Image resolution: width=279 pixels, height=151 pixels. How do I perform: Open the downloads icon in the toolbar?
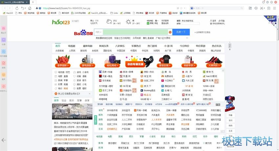click(269, 8)
